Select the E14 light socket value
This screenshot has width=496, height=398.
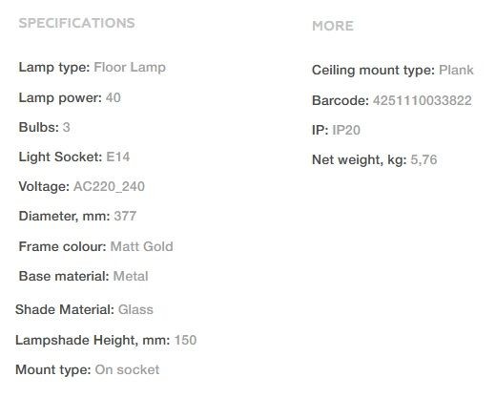pos(118,157)
